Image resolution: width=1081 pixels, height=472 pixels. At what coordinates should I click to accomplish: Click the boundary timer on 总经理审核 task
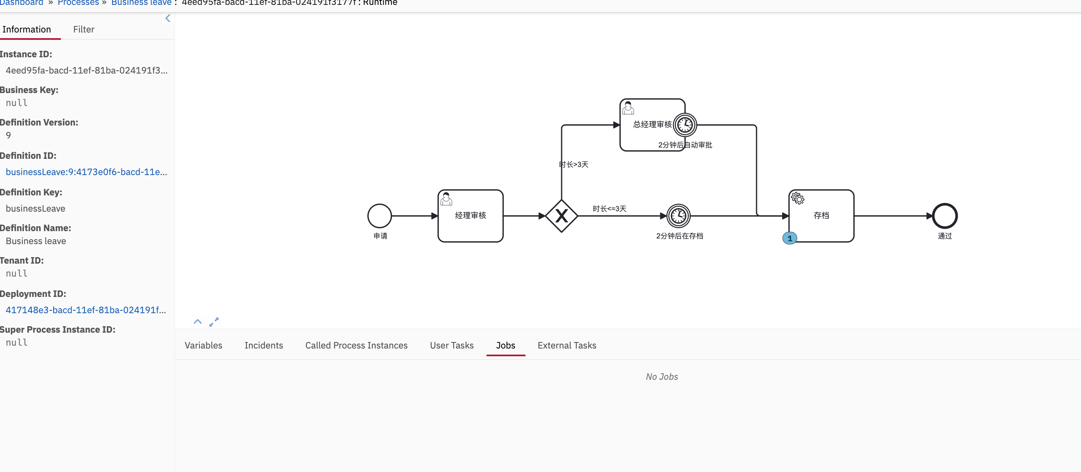pos(685,125)
